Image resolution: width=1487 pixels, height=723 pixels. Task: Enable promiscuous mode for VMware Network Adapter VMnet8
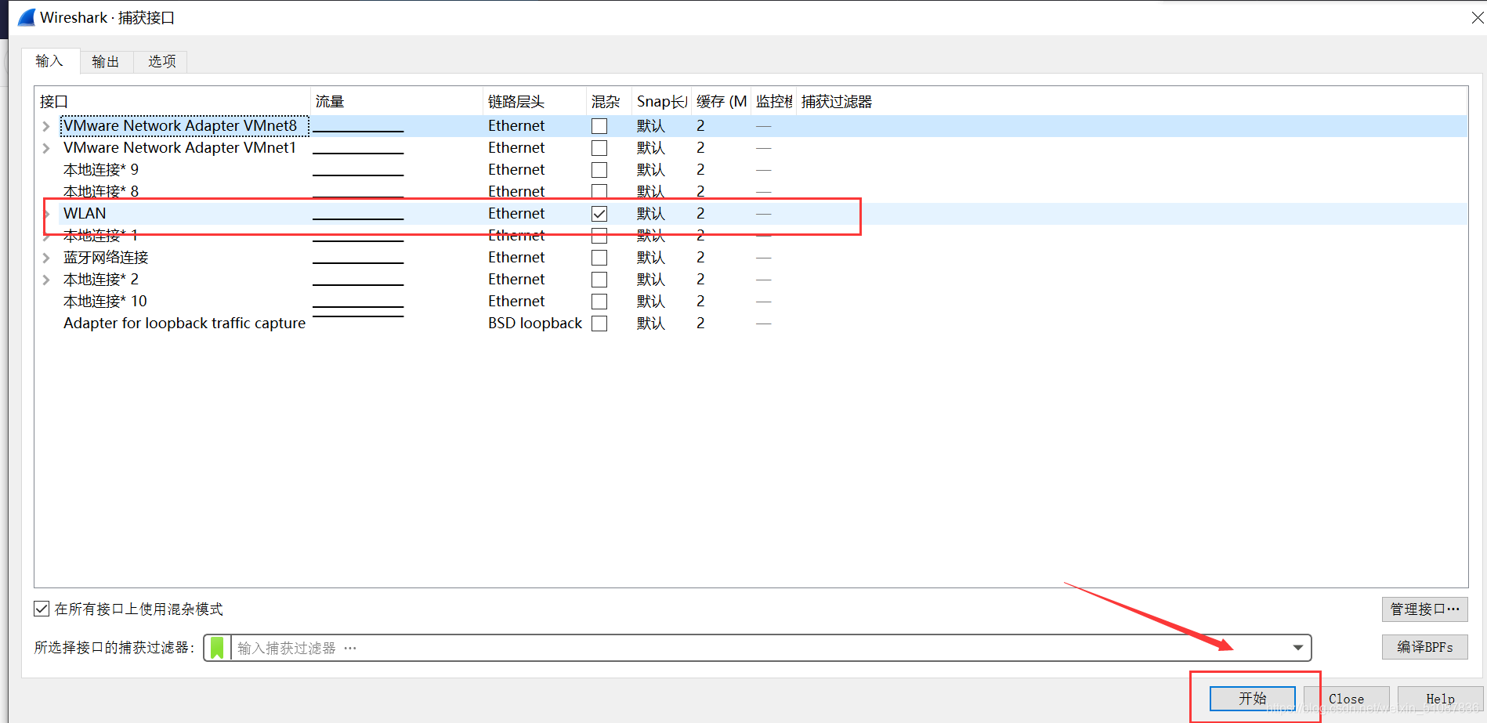pos(599,126)
